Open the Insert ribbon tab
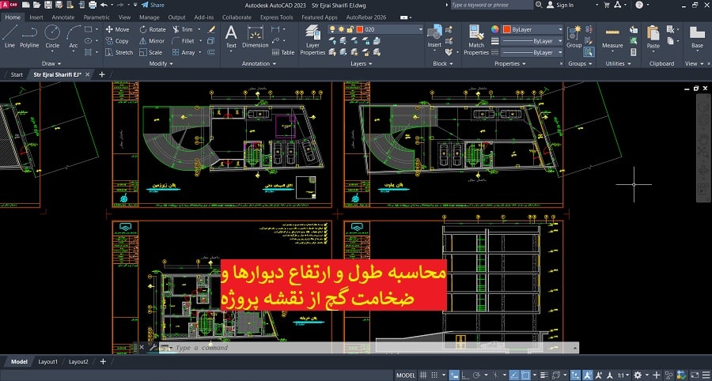 pyautogui.click(x=36, y=17)
